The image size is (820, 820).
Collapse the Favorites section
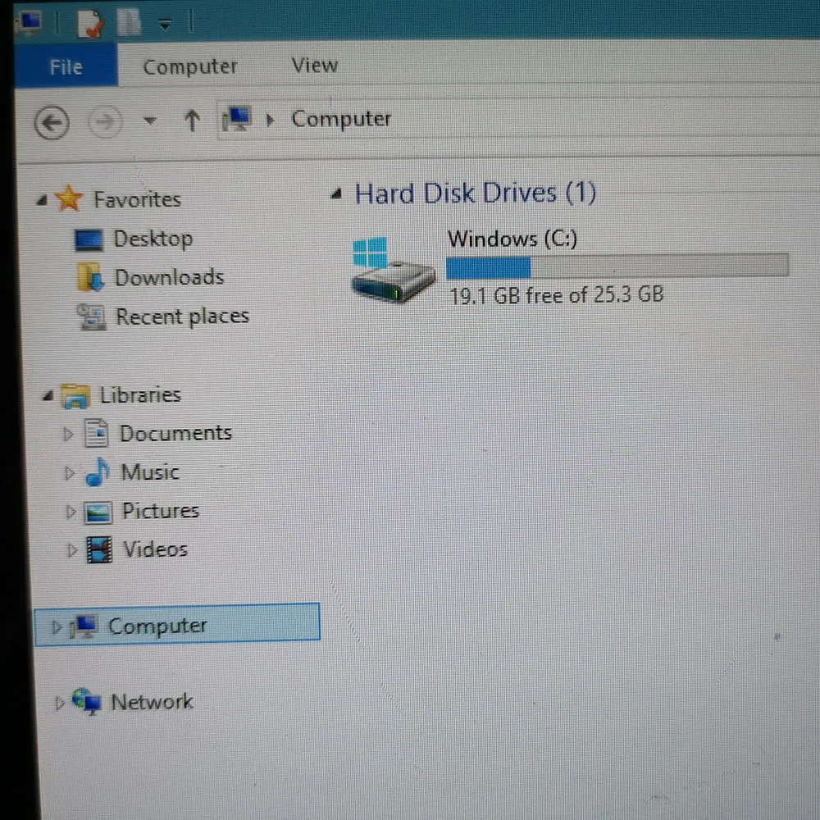[43, 200]
